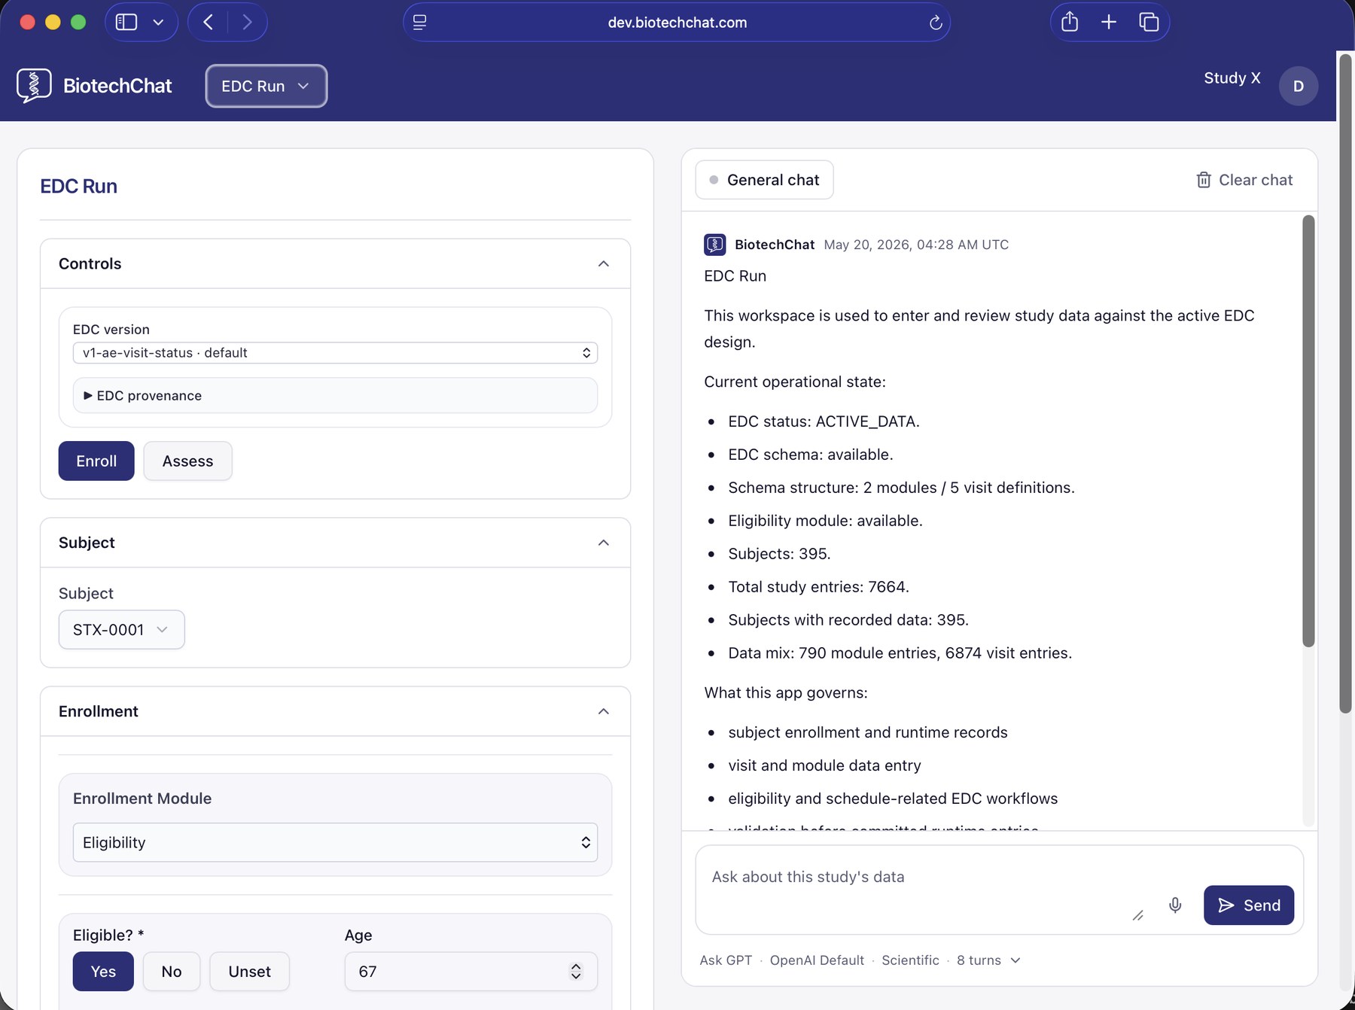Select the Assess mode button

point(187,461)
